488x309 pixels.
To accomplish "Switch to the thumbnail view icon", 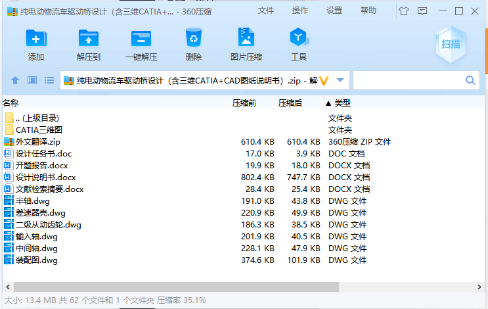I will 32,80.
